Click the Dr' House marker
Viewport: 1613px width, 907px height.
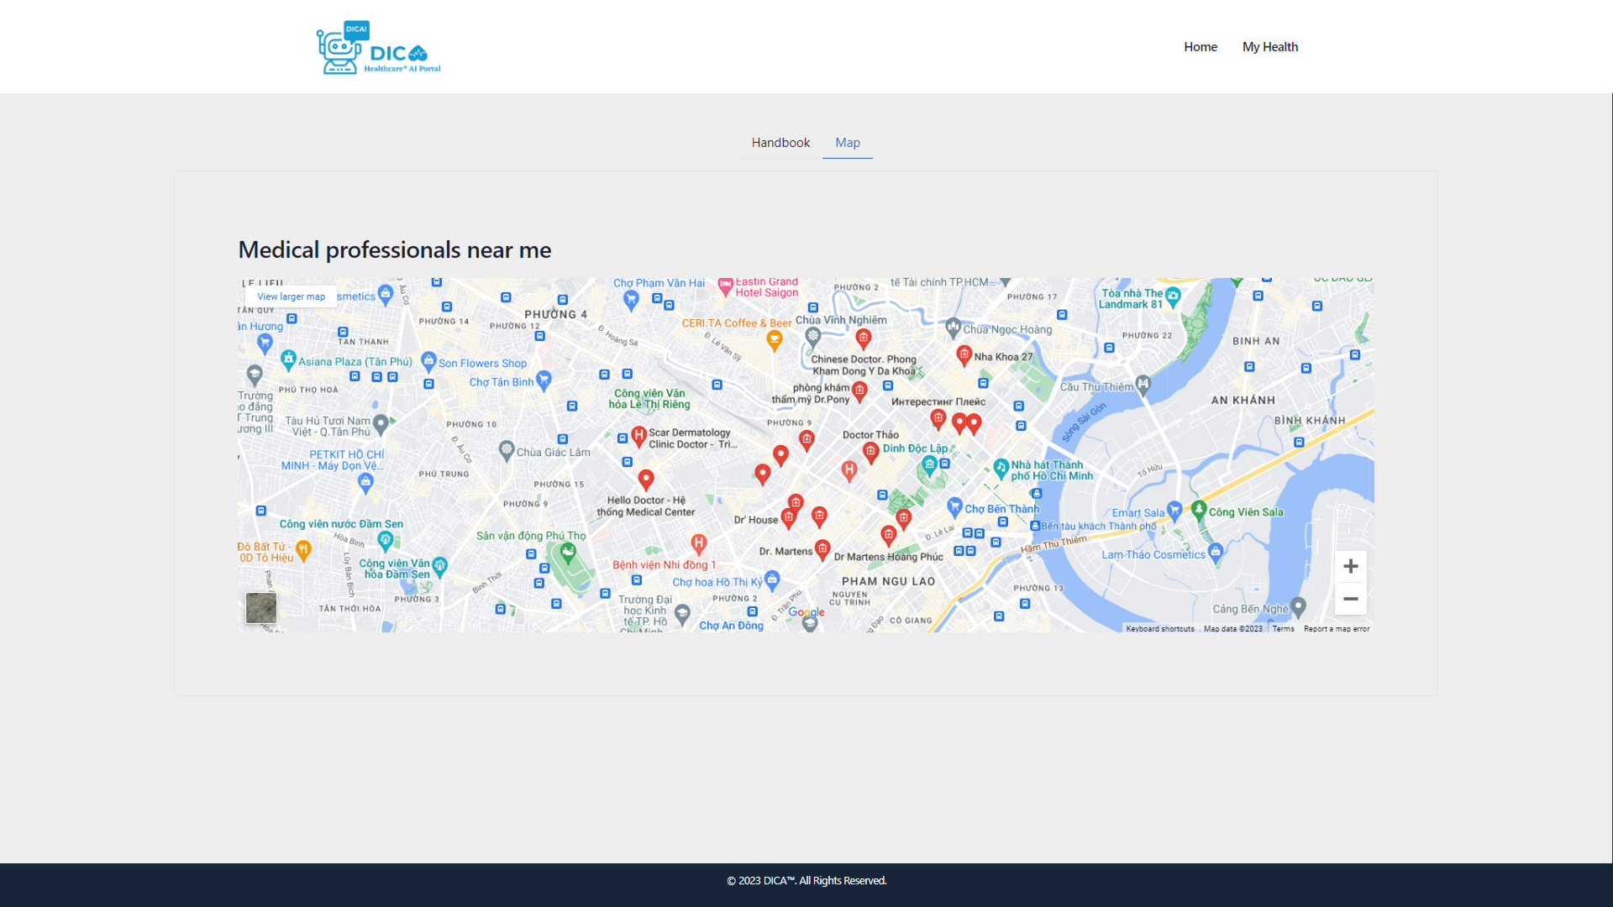point(788,517)
